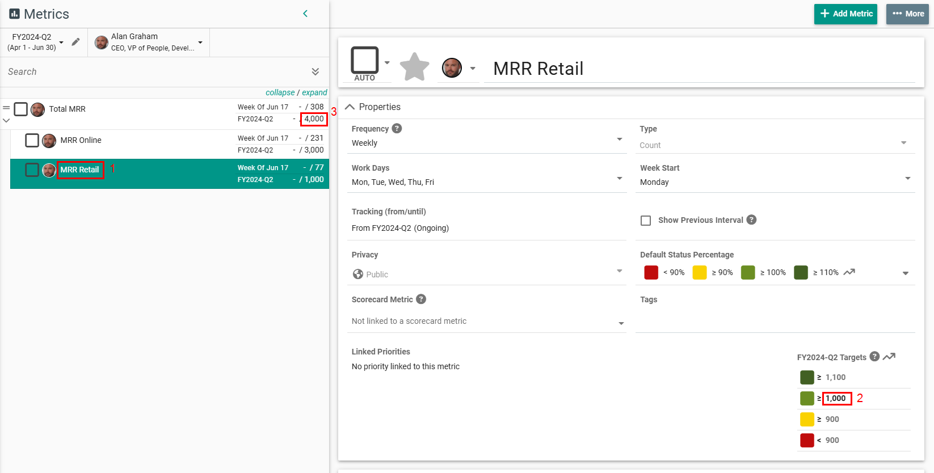Viewport: 934px width, 473px height.
Task: Click the pencil edit icon beside FY2024-Q2
Action: click(75, 42)
